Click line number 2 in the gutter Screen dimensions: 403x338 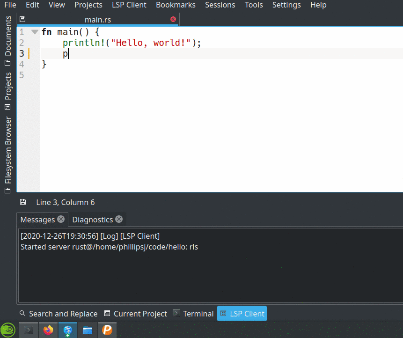pyautogui.click(x=22, y=43)
